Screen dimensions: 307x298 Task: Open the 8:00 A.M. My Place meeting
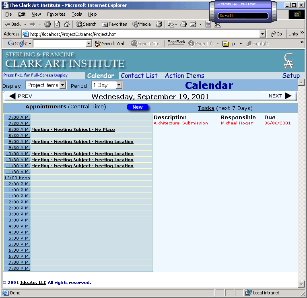pos(73,130)
